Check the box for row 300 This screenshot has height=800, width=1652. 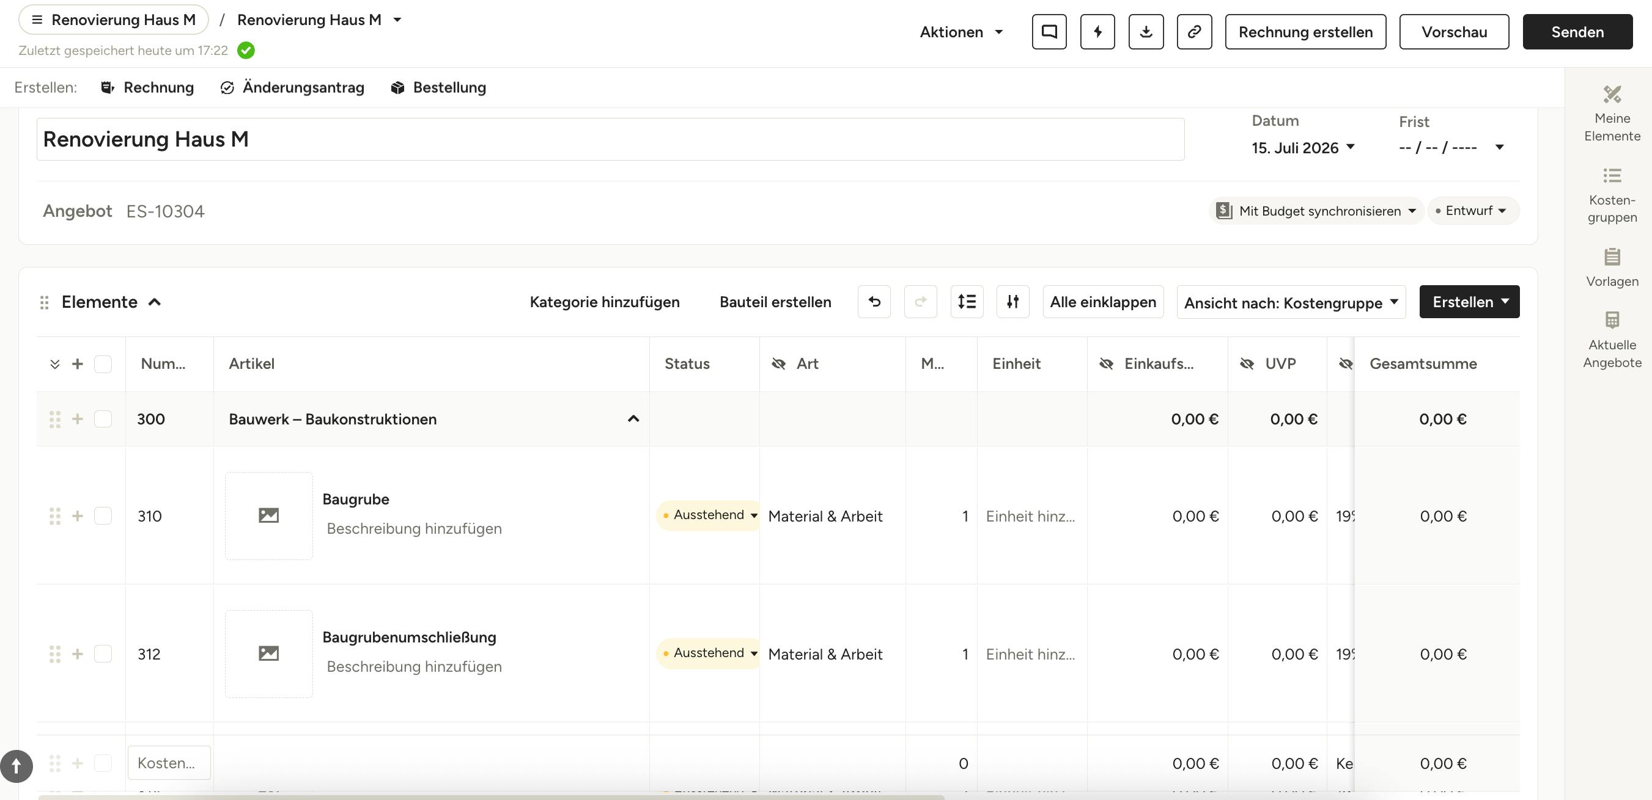pyautogui.click(x=103, y=419)
